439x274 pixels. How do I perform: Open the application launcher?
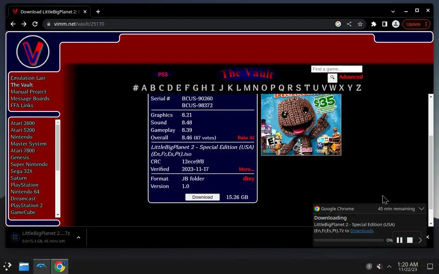pos(8,266)
